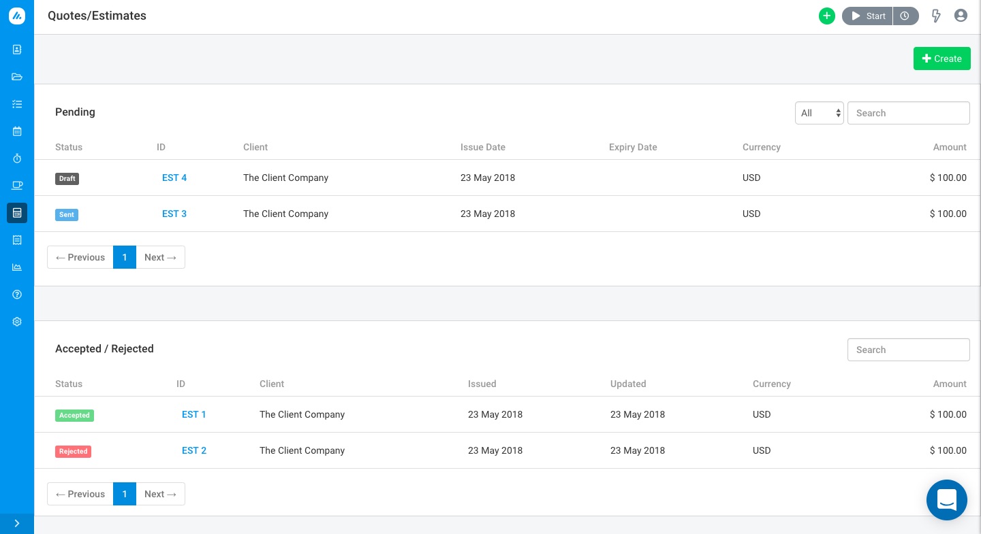Click Previous in Accepted / Rejected pagination

80,494
